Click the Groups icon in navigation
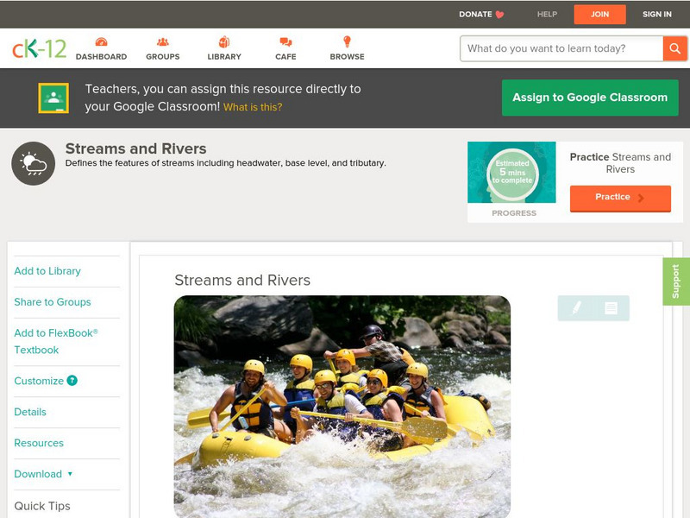Screen dimensions: 690x518 tap(162, 40)
